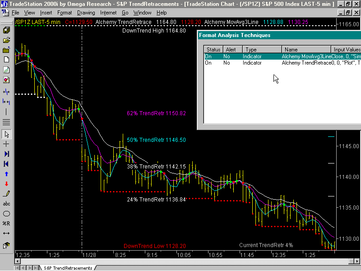
Task: Select the ellipse drawing tool
Action: click(6, 214)
